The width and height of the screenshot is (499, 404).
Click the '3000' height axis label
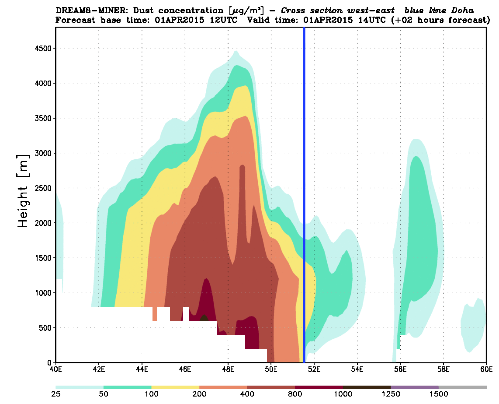pos(43,153)
